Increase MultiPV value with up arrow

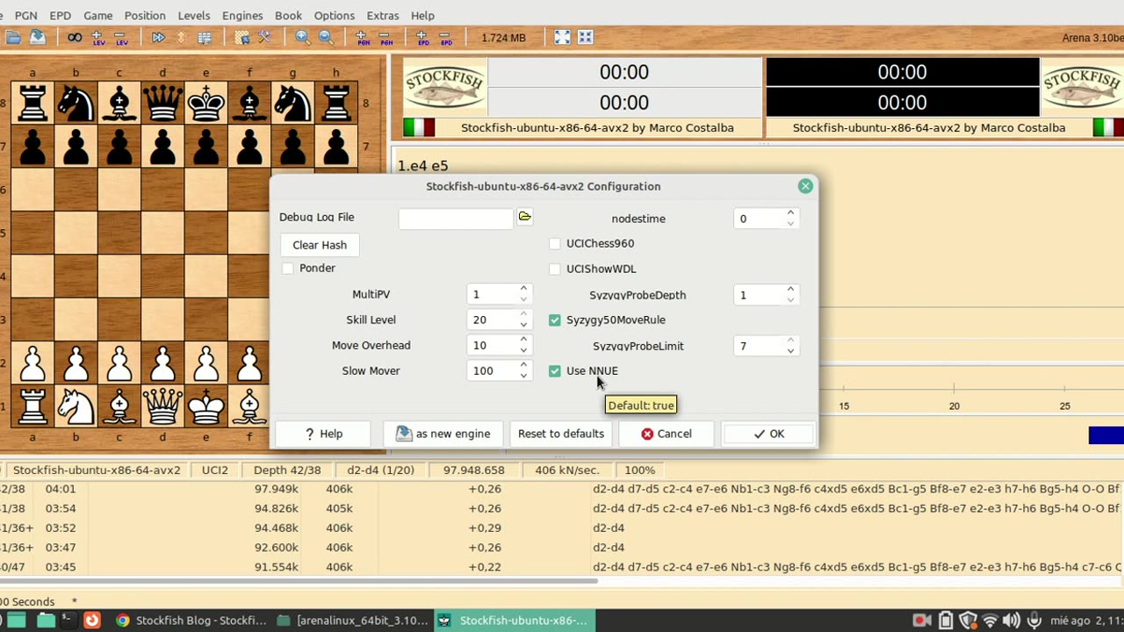click(523, 289)
